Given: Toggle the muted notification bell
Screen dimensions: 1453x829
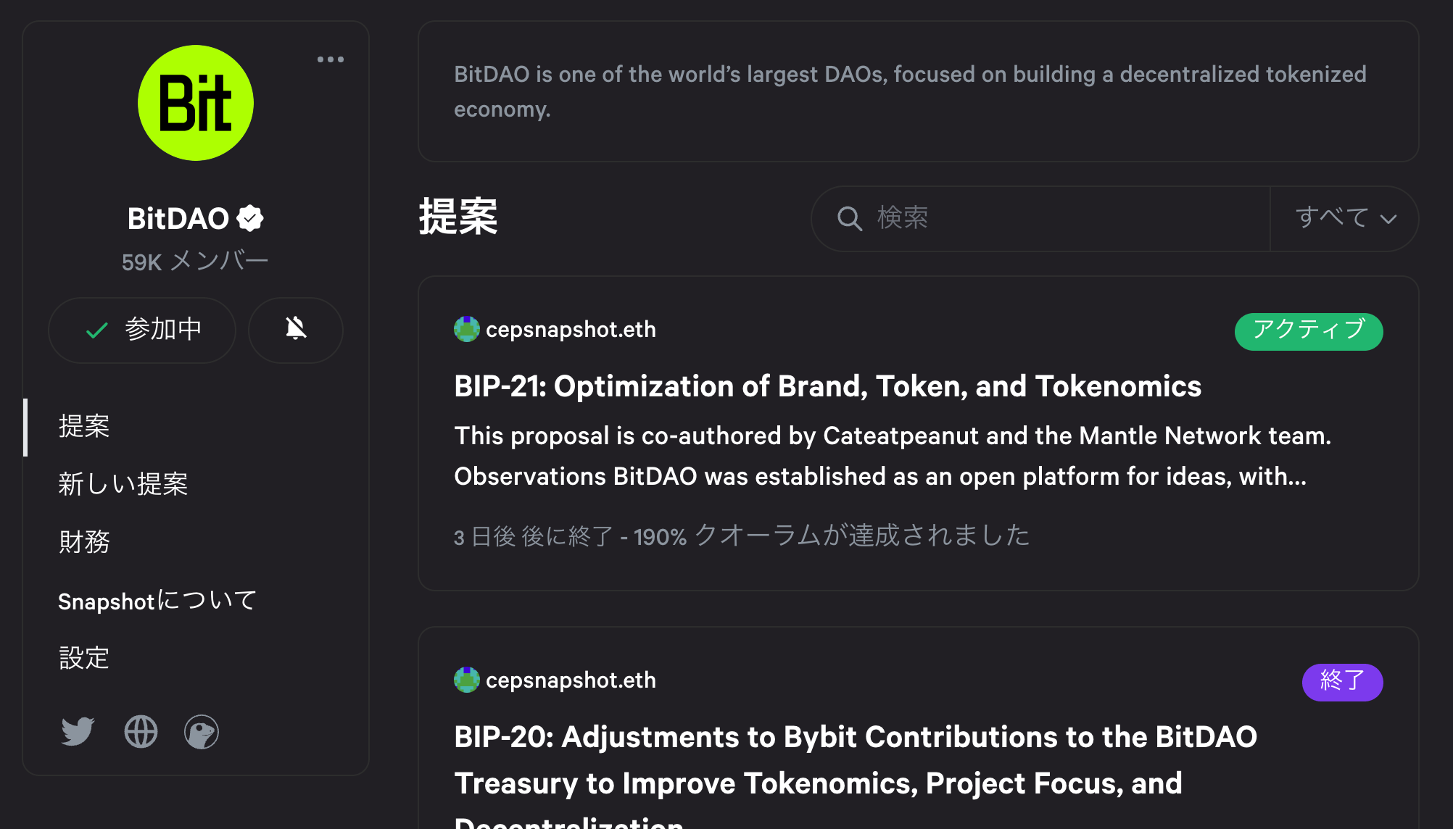Looking at the screenshot, I should 296,330.
